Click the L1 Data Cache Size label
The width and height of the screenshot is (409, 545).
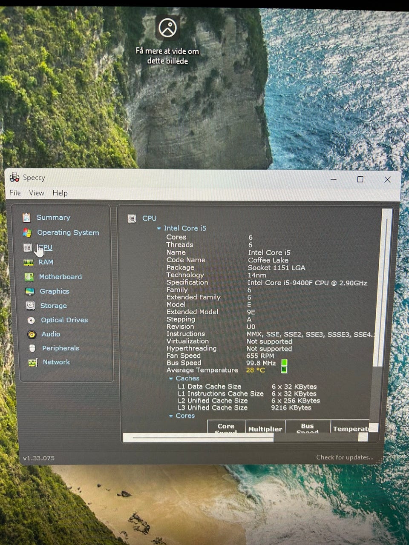[x=209, y=387]
